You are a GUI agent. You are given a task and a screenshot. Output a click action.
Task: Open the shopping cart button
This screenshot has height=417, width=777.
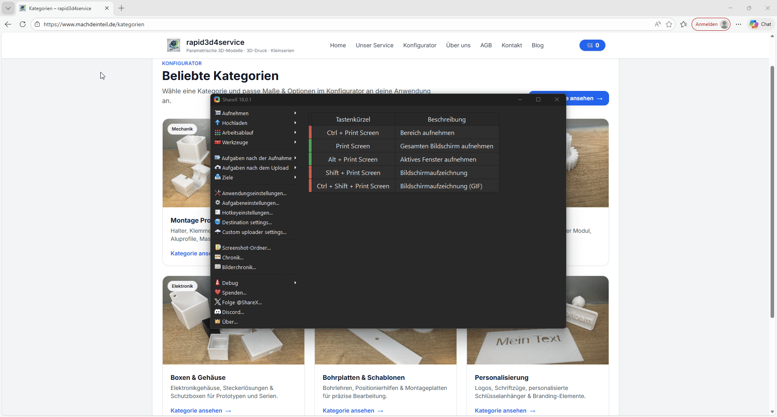tap(592, 45)
